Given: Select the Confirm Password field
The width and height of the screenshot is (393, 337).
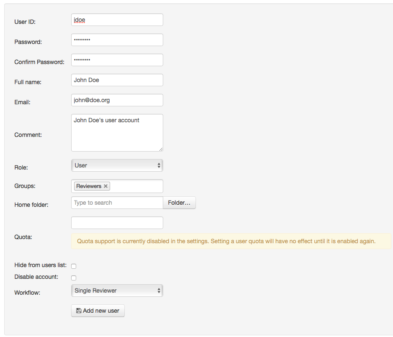Looking at the screenshot, I should (117, 60).
